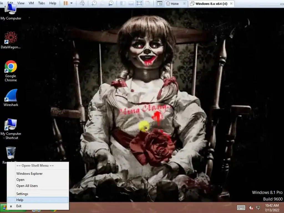Expand the power options dropdown arrow
The height and width of the screenshot is (213, 284).
(71, 3)
